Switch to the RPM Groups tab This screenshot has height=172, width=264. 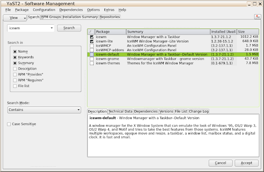[x=51, y=17]
